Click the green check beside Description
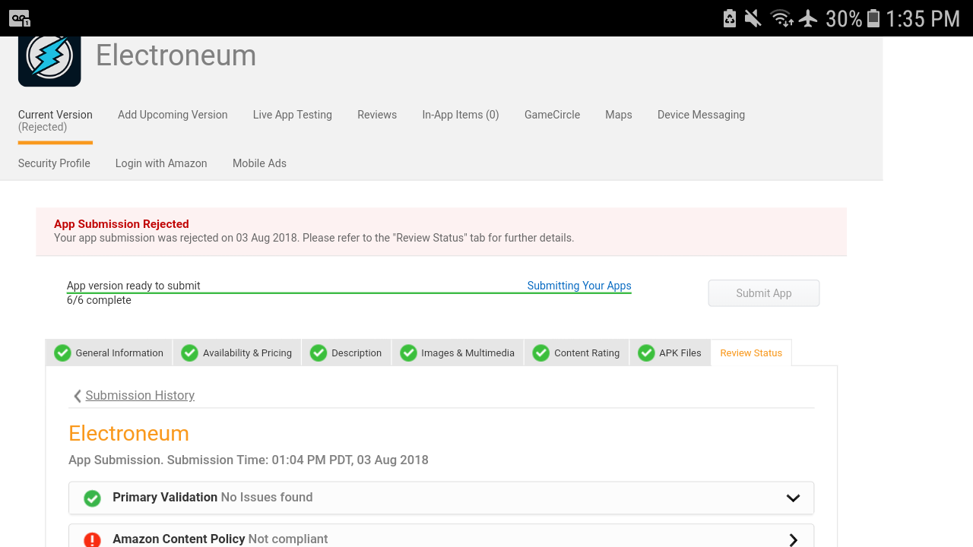Image resolution: width=973 pixels, height=547 pixels. coord(319,353)
